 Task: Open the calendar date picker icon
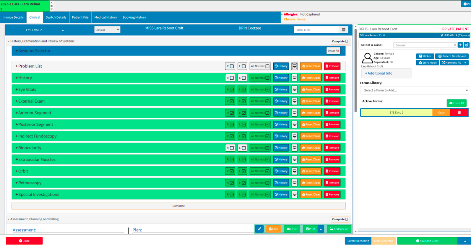tap(343, 30)
